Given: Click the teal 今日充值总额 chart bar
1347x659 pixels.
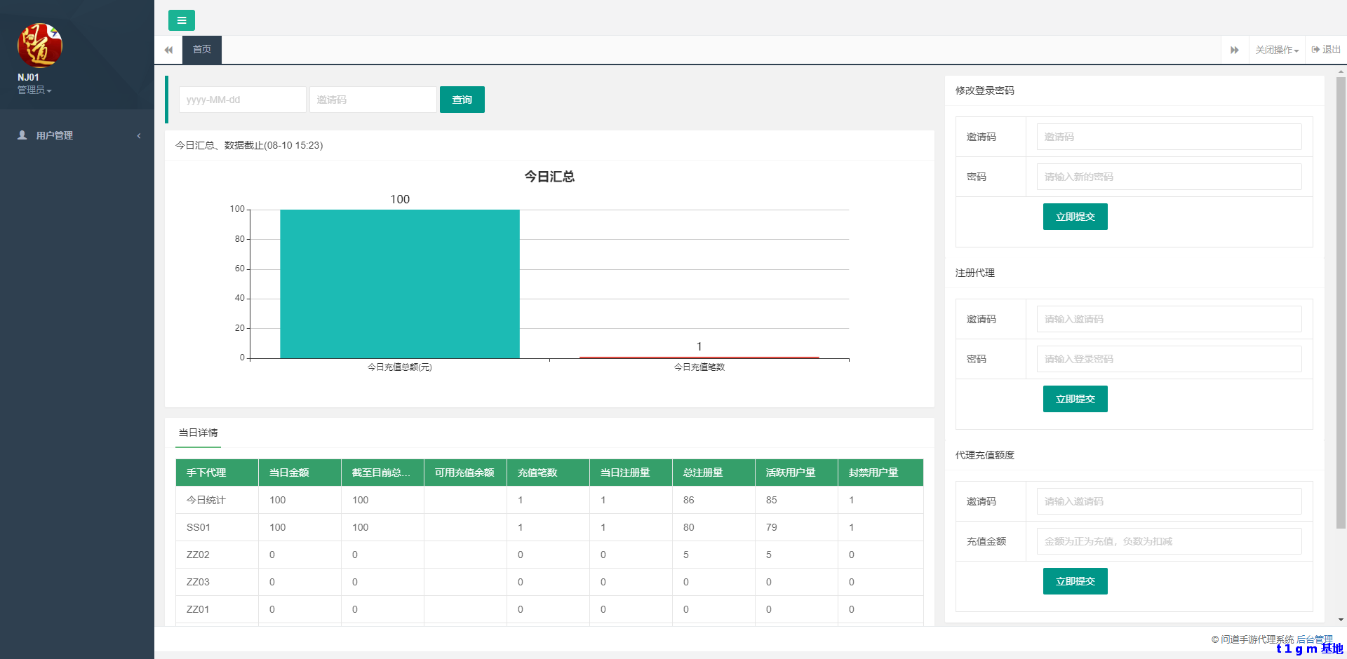Looking at the screenshot, I should (x=400, y=284).
